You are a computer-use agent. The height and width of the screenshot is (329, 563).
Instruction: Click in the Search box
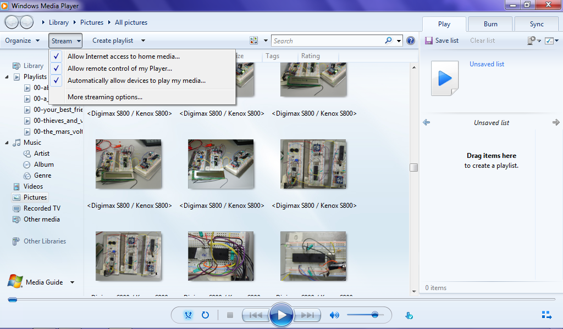point(327,41)
